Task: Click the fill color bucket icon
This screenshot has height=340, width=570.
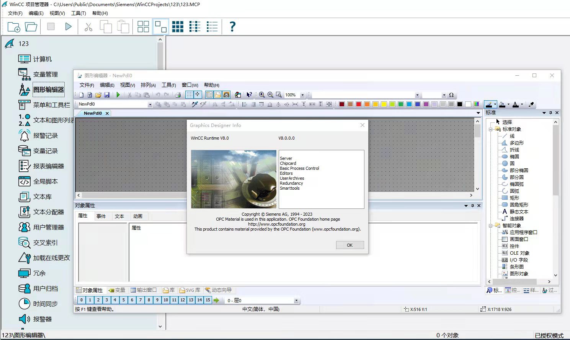Action: coord(502,104)
